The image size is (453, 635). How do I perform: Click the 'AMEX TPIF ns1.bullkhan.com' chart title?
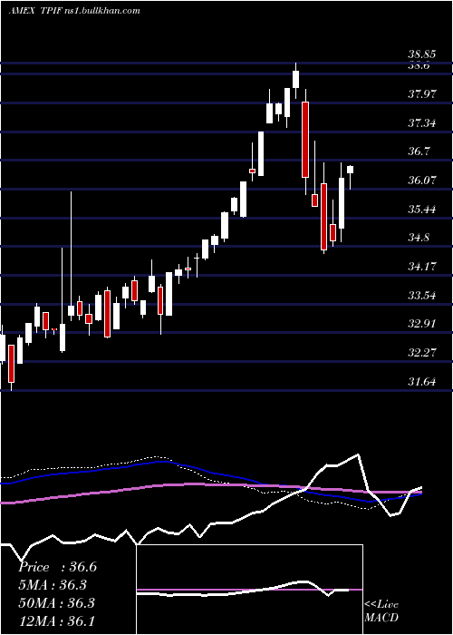tap(74, 10)
